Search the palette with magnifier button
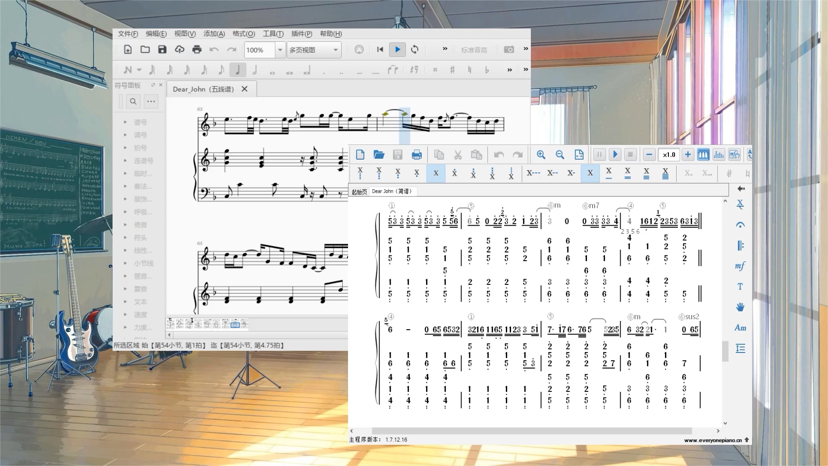828x466 pixels. tap(133, 101)
